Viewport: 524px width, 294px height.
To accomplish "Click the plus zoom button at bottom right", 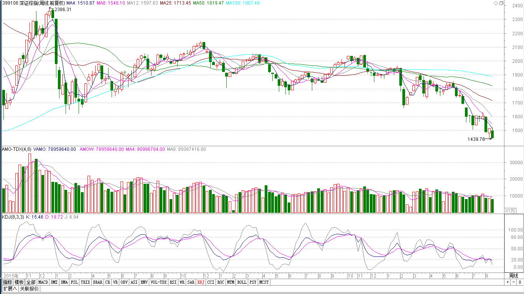I will [x=508, y=282].
